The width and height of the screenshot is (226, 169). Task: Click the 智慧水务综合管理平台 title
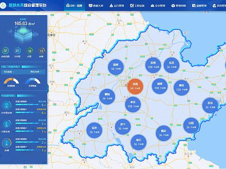pyautogui.click(x=27, y=5)
